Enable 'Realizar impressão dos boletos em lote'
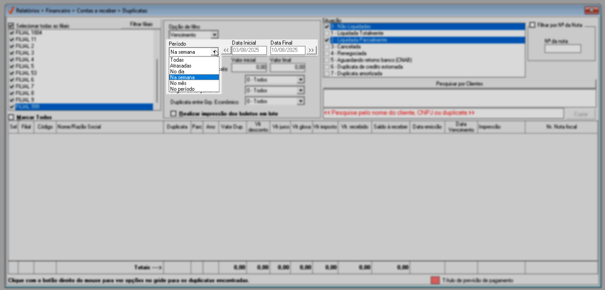The image size is (605, 290). tap(173, 114)
